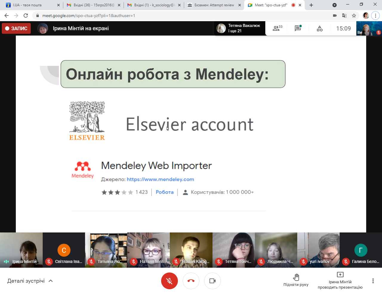
Task: Open the meeting chat icon
Action: pyautogui.click(x=298, y=28)
